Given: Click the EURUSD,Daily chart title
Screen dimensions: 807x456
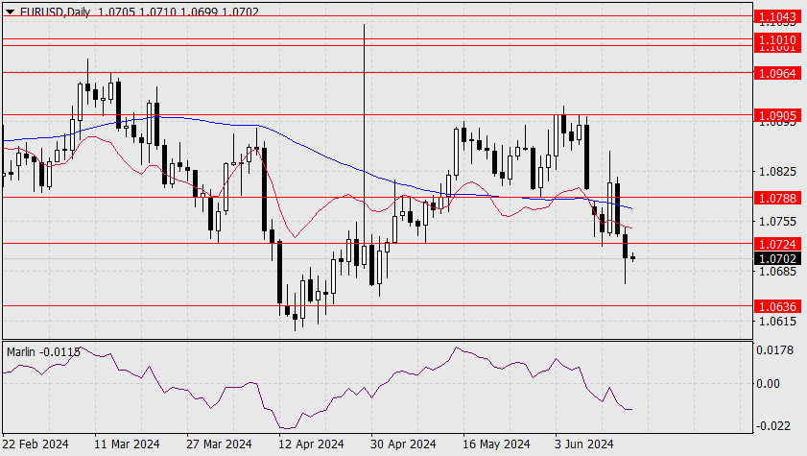Looking at the screenshot, I should pos(55,12).
